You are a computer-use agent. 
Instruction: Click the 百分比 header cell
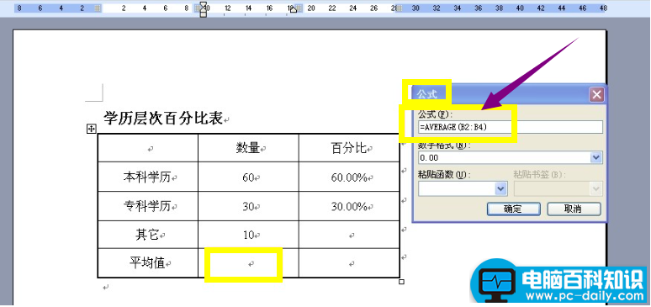pyautogui.click(x=349, y=148)
